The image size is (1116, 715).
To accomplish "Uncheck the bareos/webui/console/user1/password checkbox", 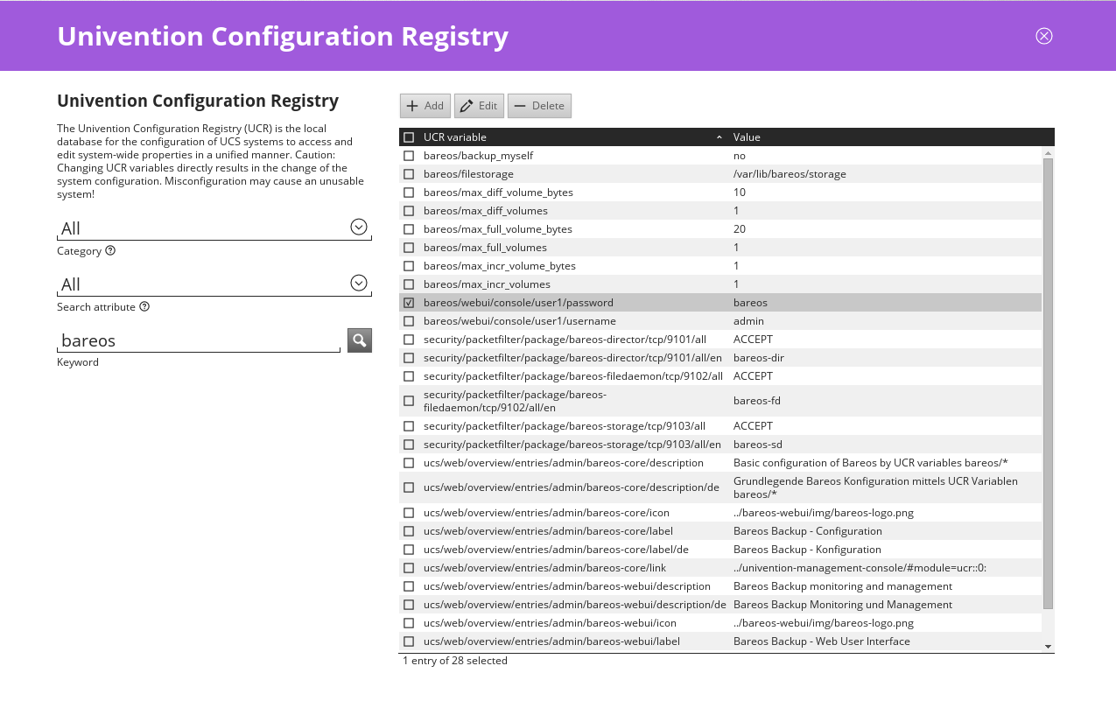I will (x=409, y=303).
